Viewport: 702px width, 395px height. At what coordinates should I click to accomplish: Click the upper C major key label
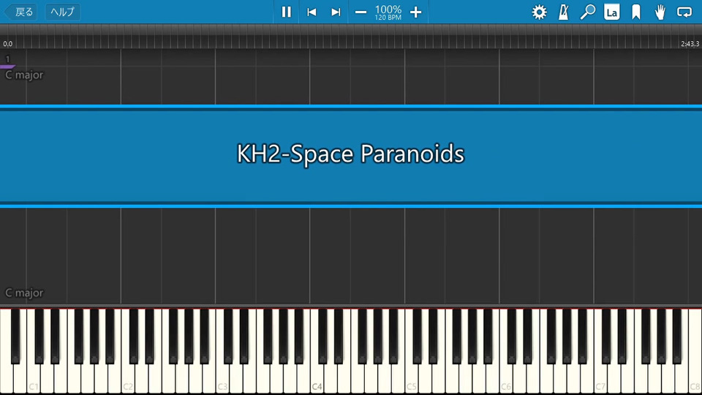pyautogui.click(x=24, y=75)
